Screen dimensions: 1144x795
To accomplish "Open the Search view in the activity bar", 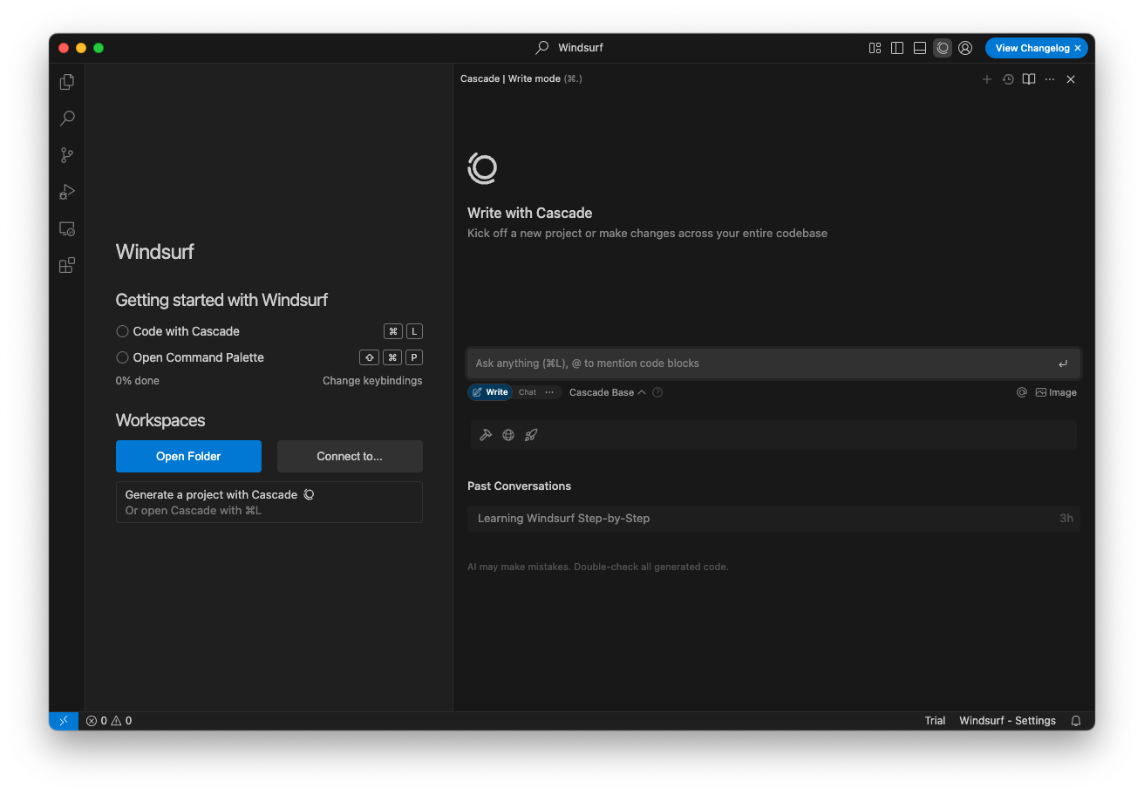I will [x=67, y=119].
